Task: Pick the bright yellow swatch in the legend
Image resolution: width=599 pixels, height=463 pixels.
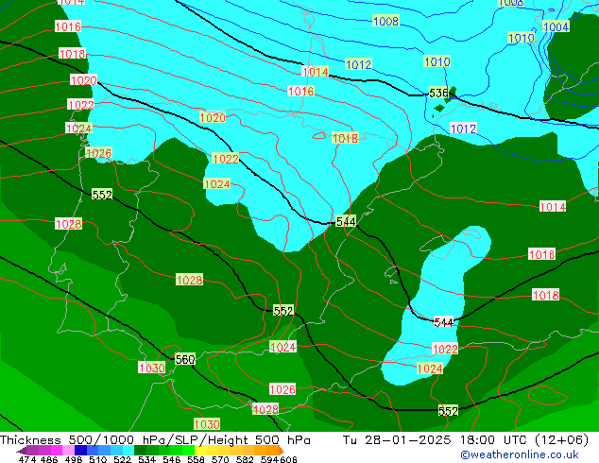Action: [200, 451]
